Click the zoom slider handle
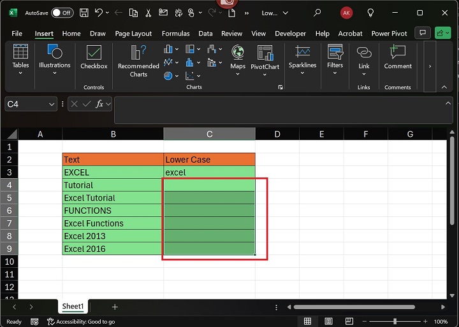Screen dimensions: 459x327 point(395,321)
